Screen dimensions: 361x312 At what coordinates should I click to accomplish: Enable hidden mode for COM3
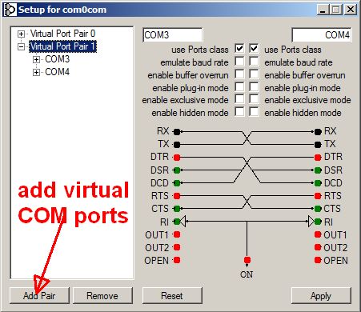point(239,112)
